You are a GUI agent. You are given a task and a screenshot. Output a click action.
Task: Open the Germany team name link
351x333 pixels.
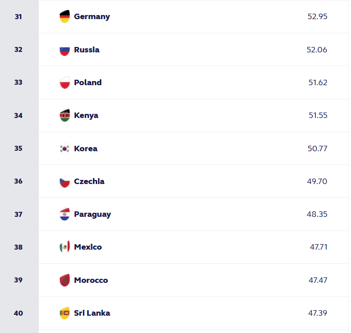pos(92,17)
